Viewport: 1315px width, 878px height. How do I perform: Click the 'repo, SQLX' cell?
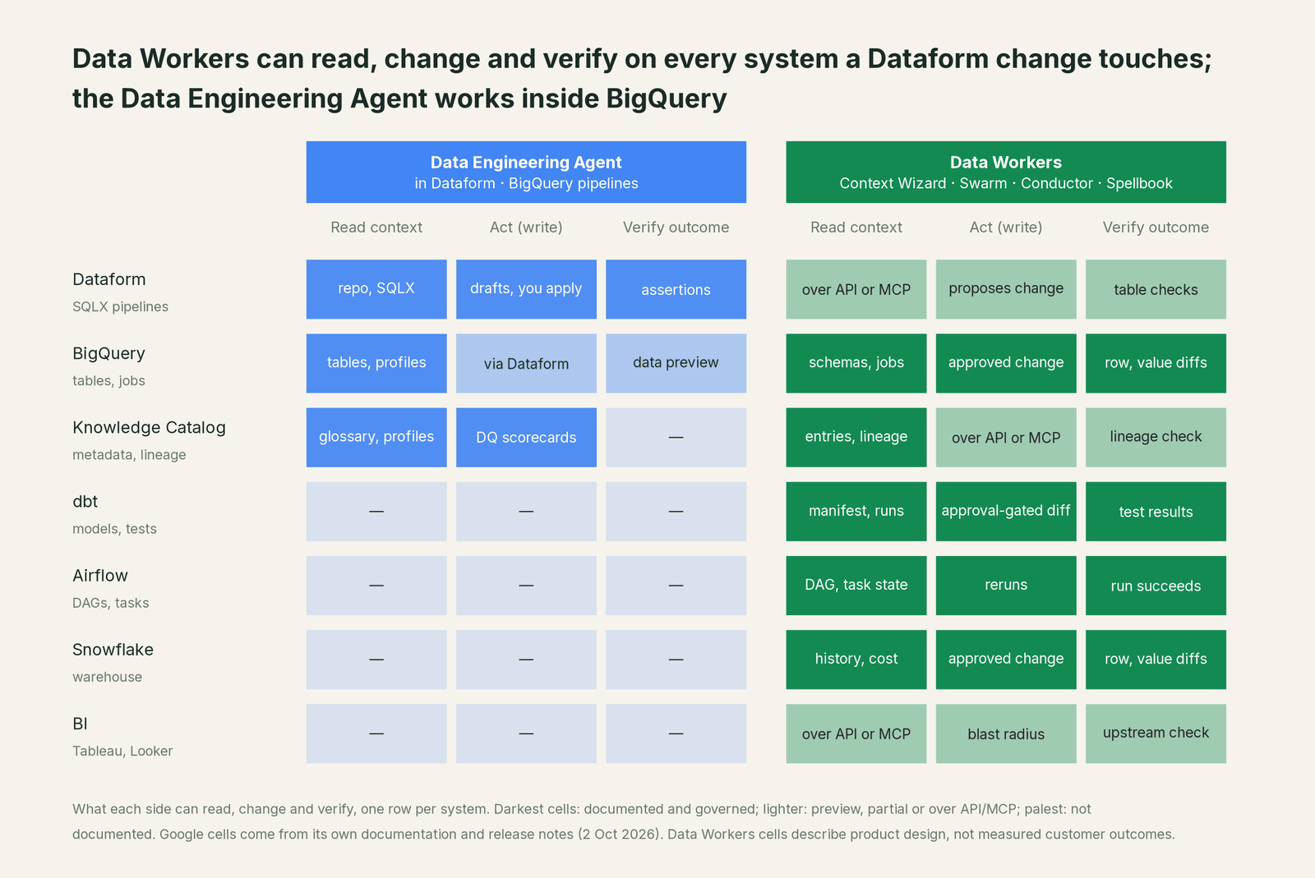(376, 289)
